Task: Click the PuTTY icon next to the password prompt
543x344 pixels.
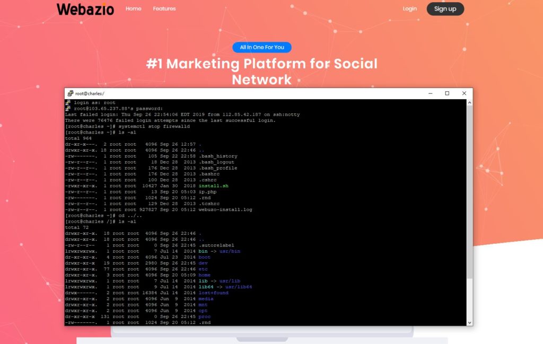Action: (x=68, y=108)
